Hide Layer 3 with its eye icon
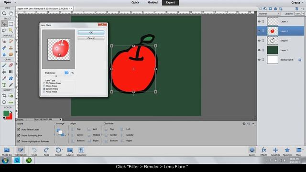 [259, 21]
